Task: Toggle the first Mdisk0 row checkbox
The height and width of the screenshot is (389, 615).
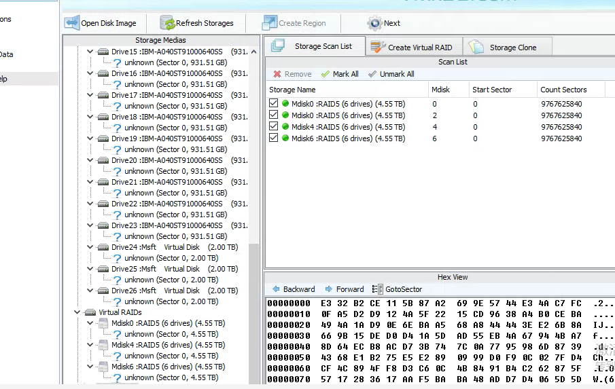Action: click(x=274, y=104)
